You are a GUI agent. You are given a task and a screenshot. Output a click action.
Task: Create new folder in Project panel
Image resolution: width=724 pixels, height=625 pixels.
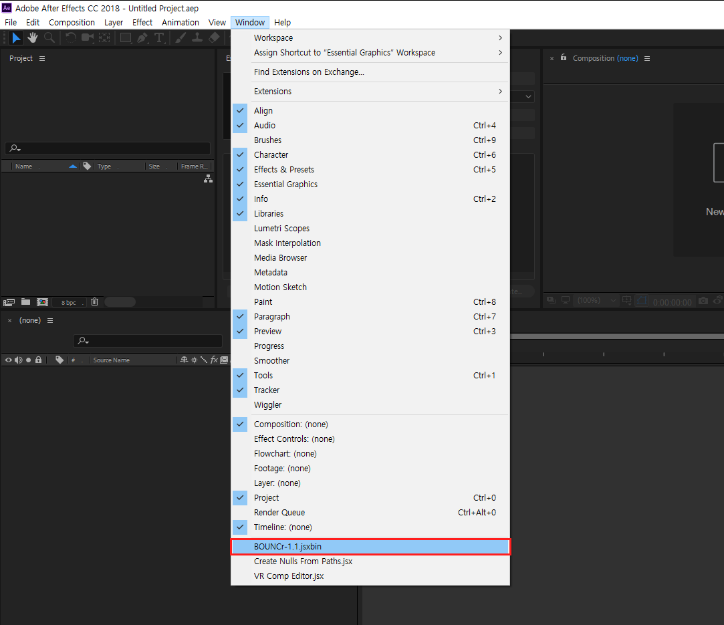coord(26,302)
